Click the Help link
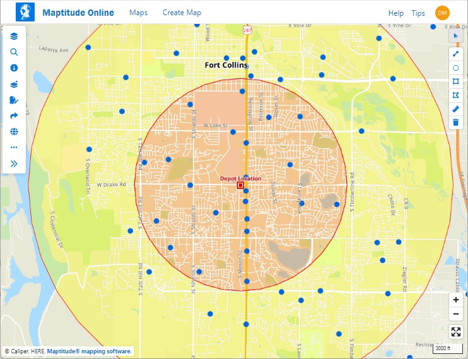 (395, 13)
